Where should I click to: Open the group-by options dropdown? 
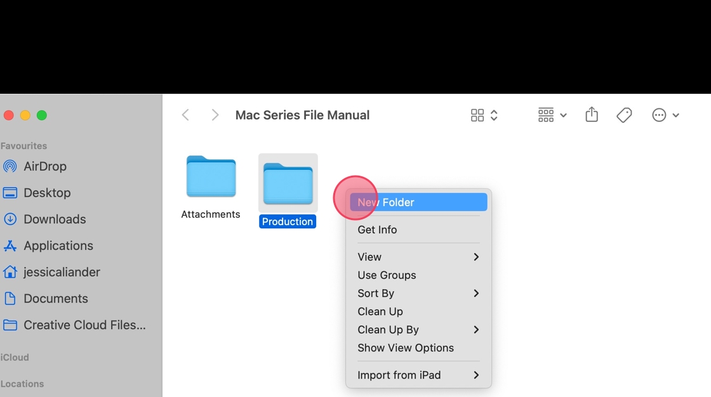[x=552, y=115]
